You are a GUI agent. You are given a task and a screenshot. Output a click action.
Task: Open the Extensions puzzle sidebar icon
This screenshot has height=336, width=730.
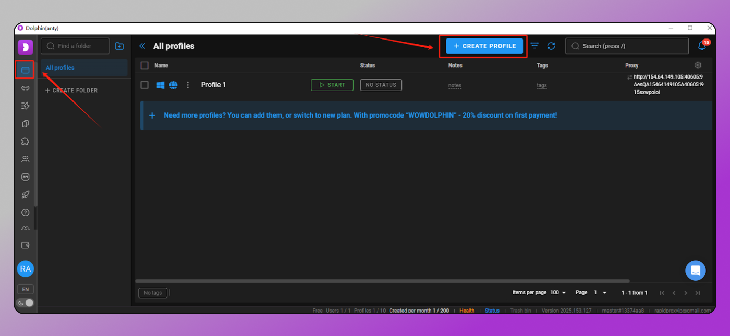25,141
